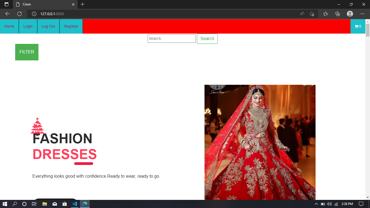Open the Read aloud icon

click(302, 14)
